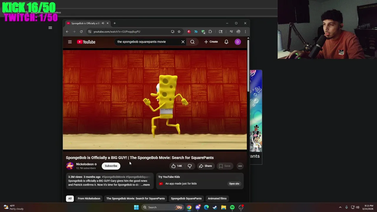Image resolution: width=377 pixels, height=212 pixels.
Task: Open more actions three-dot menu under video
Action: (x=240, y=166)
